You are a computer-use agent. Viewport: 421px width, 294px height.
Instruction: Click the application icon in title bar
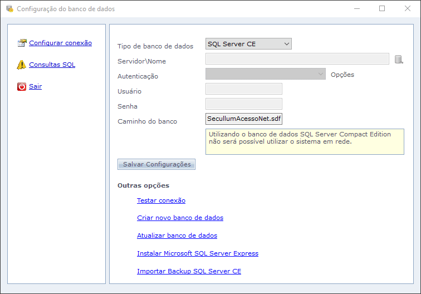[x=9, y=9]
